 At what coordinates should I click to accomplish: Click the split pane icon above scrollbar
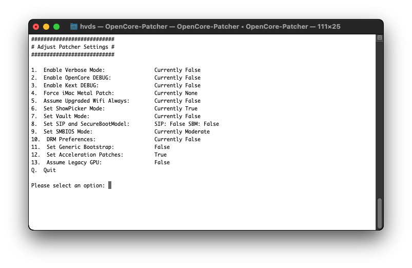point(380,37)
